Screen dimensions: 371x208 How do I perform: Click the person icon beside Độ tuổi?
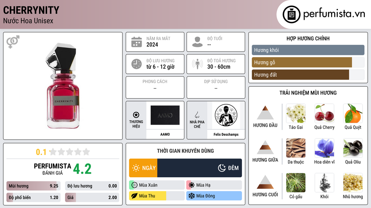point(197,42)
